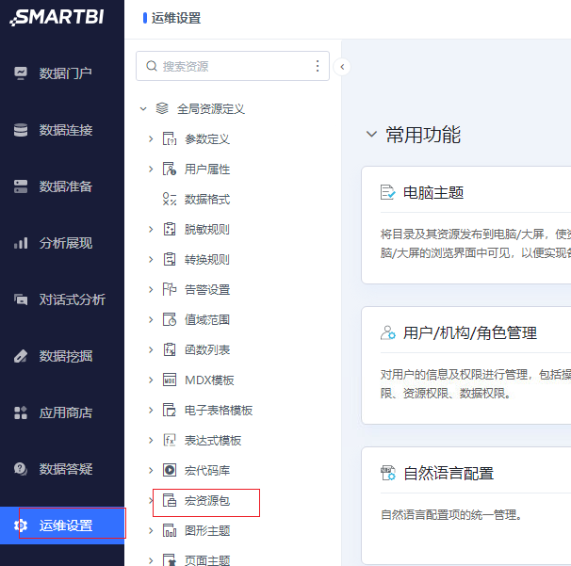Open search options three-dot menu

[318, 66]
